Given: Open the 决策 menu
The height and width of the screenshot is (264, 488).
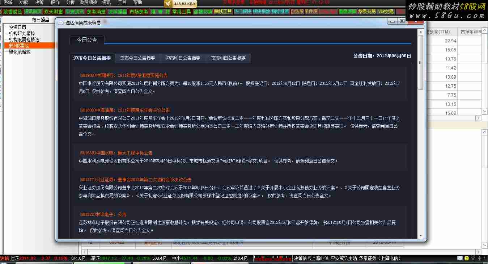Looking at the screenshot, I should click(39, 3).
